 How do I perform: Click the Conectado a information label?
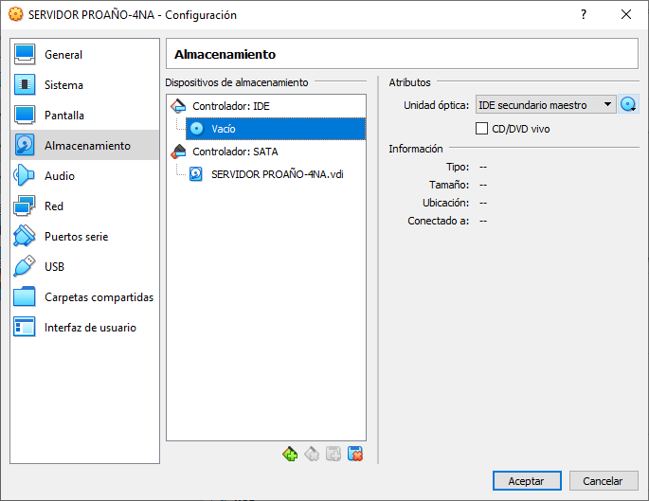(439, 221)
